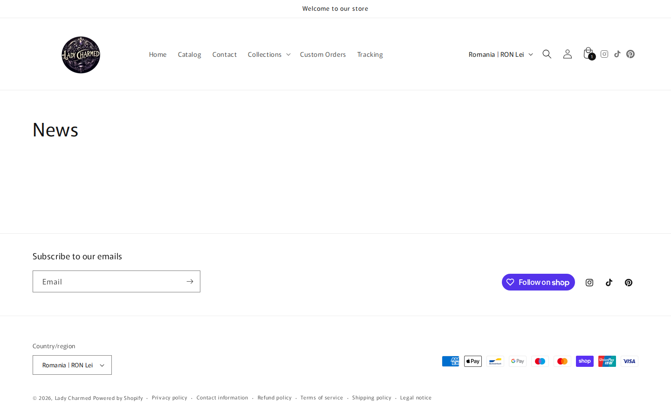671x419 pixels.
Task: Open the Tracking menu item
Action: tap(370, 54)
